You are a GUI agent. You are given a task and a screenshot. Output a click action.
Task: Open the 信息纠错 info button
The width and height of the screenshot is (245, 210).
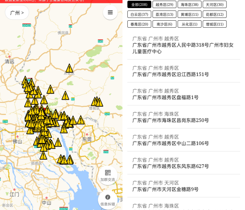(x=108, y=200)
